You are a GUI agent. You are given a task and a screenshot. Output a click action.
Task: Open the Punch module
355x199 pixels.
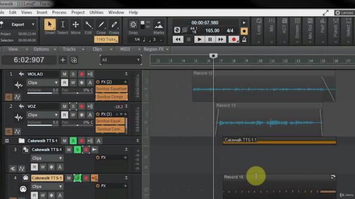point(336,30)
